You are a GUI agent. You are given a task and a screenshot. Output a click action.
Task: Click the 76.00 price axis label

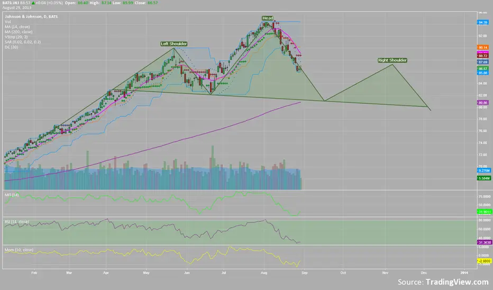[x=482, y=131]
